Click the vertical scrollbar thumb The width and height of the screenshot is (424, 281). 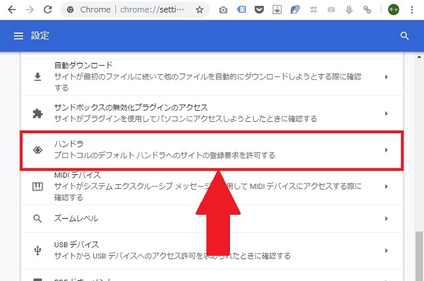coord(419,256)
